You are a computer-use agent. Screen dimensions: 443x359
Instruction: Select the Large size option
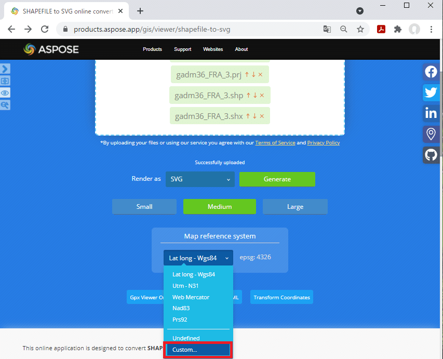pyautogui.click(x=295, y=207)
